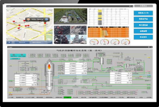Select the Search tab in map toolbar
159x107 pixels.
[x=22, y=42]
